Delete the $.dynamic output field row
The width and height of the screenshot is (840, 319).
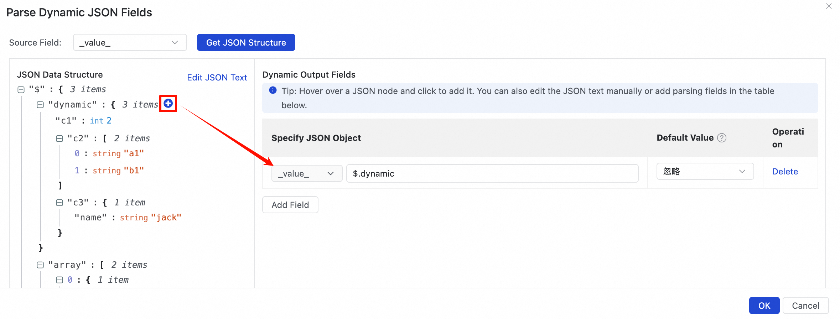coord(785,172)
